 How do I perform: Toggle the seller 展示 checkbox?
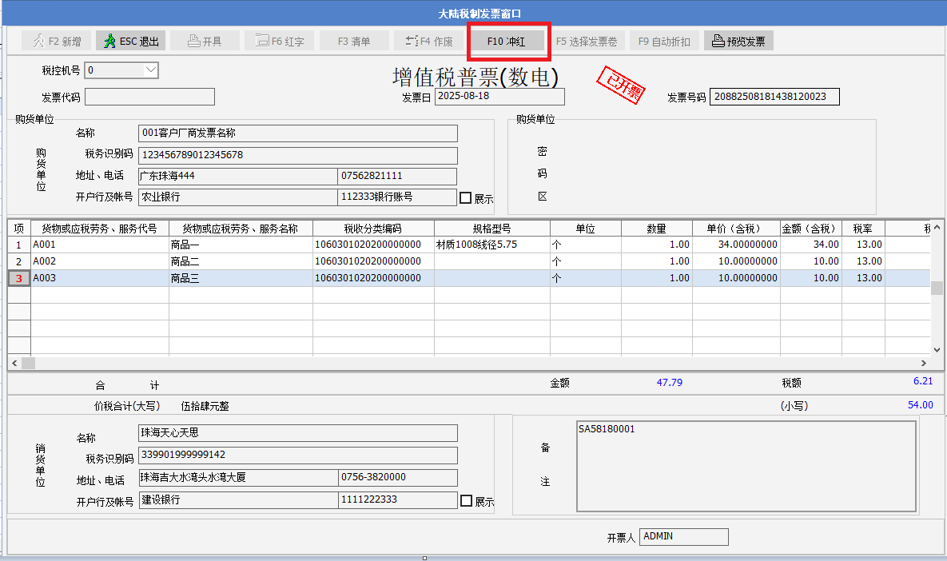467,500
